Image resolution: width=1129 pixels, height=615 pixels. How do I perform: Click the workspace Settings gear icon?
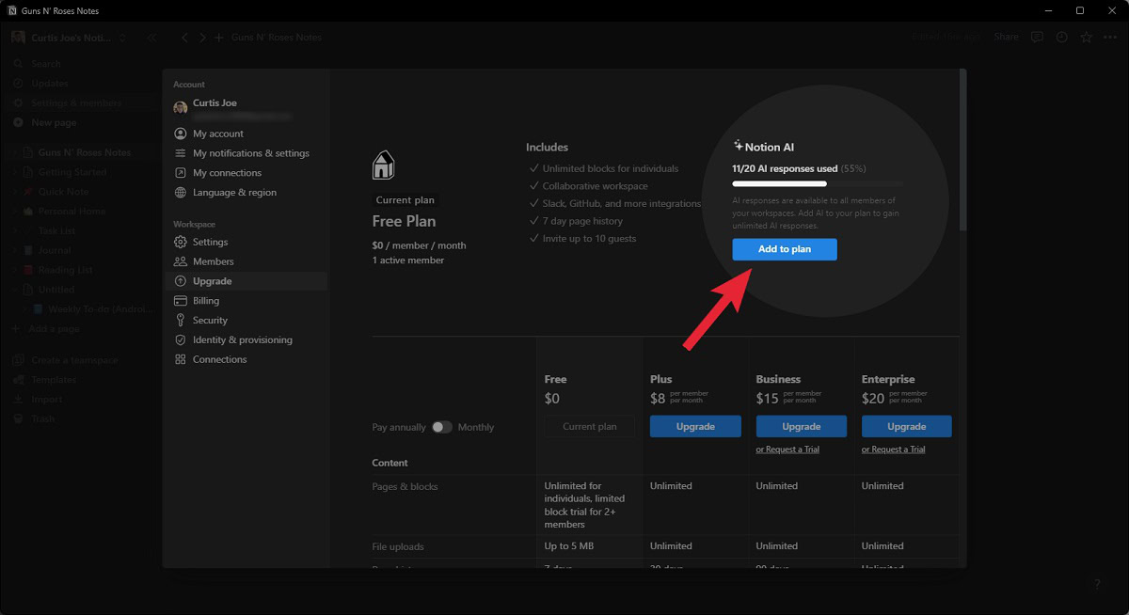pos(181,242)
